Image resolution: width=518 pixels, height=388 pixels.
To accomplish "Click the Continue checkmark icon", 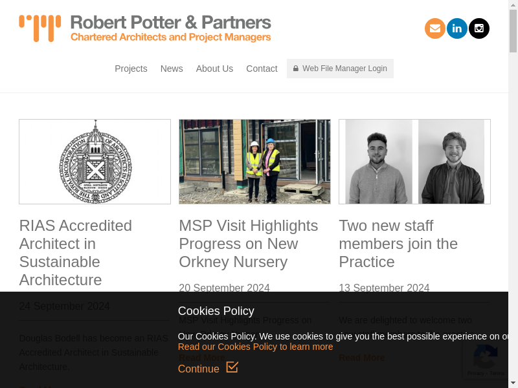I will point(232,367).
